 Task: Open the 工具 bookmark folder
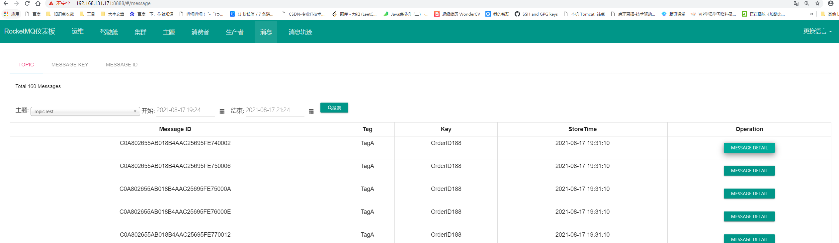87,14
